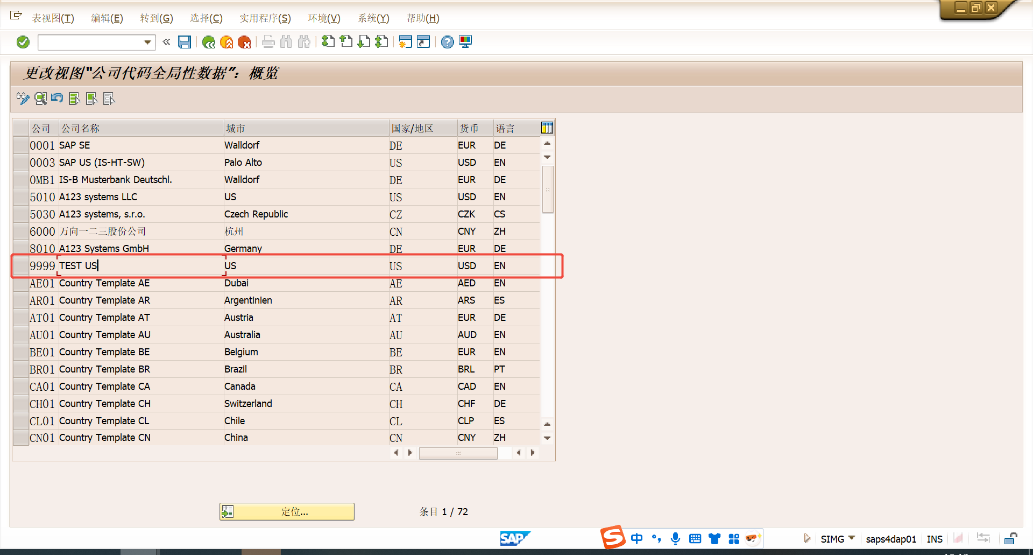Click the Help question mark icon

pos(447,42)
